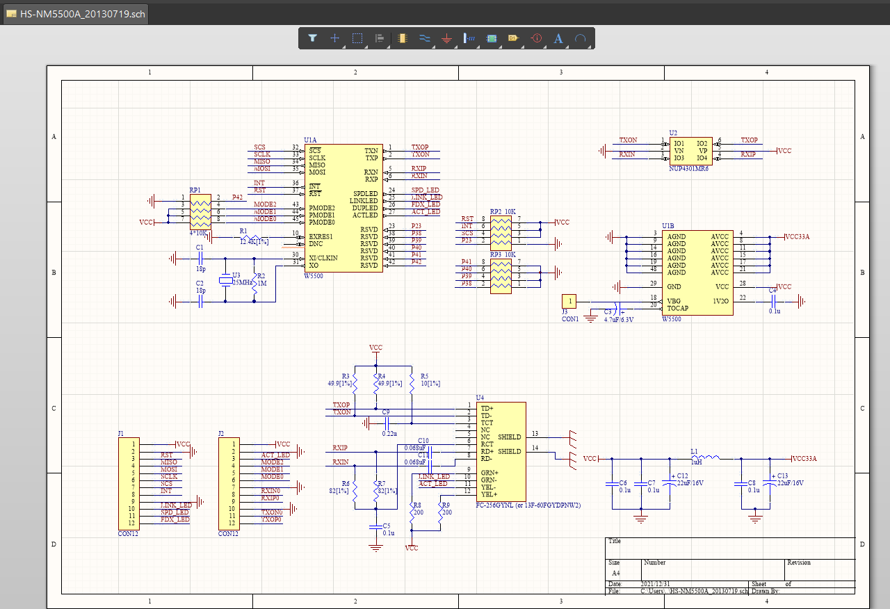Screen dimensions: 890x609
Task: Click the GND power port tool
Action: 446,38
